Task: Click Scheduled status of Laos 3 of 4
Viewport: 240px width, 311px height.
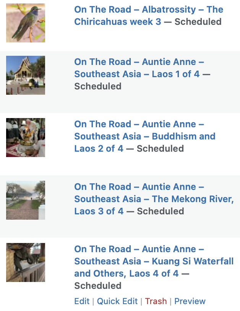Action: [161, 211]
